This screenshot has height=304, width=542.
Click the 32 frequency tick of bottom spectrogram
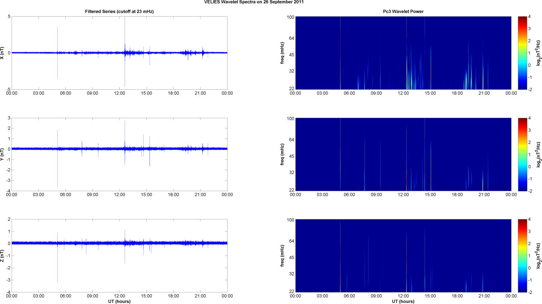pos(292,274)
